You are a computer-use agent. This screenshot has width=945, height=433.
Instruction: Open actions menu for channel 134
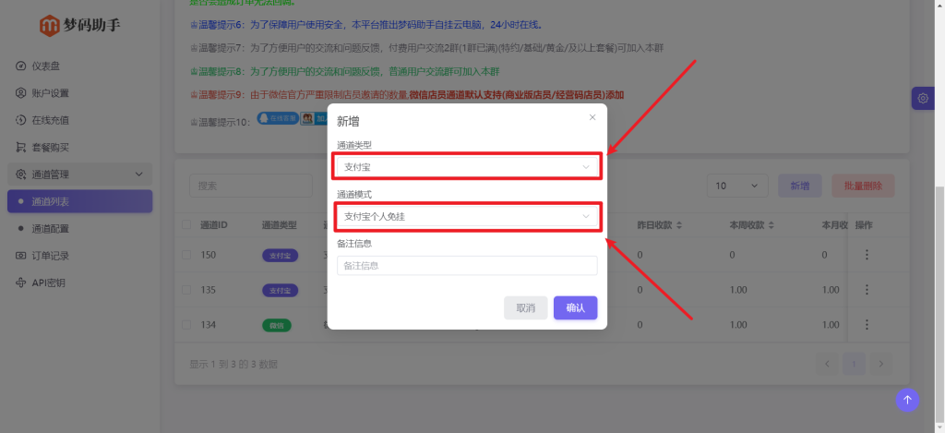tap(867, 325)
